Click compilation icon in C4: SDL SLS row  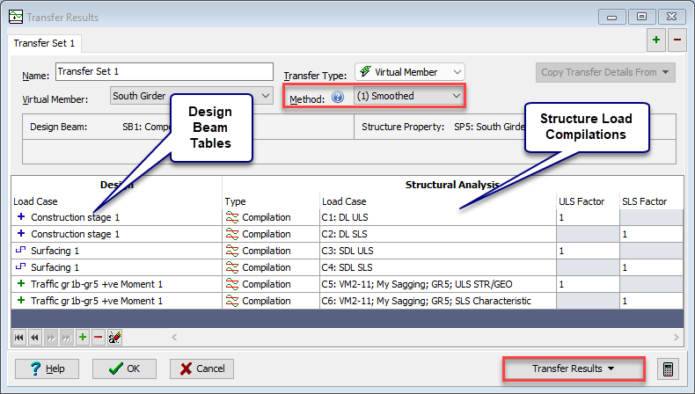232,267
